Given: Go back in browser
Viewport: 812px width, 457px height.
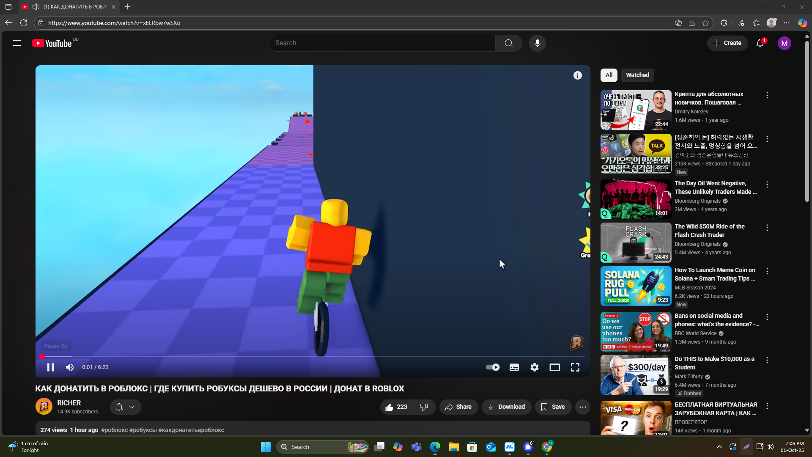Looking at the screenshot, I should click(8, 23).
